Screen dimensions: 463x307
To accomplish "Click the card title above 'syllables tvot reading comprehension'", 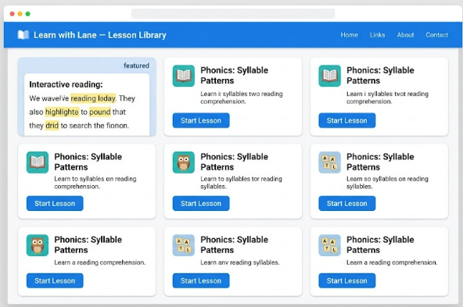I will pyautogui.click(x=380, y=76).
